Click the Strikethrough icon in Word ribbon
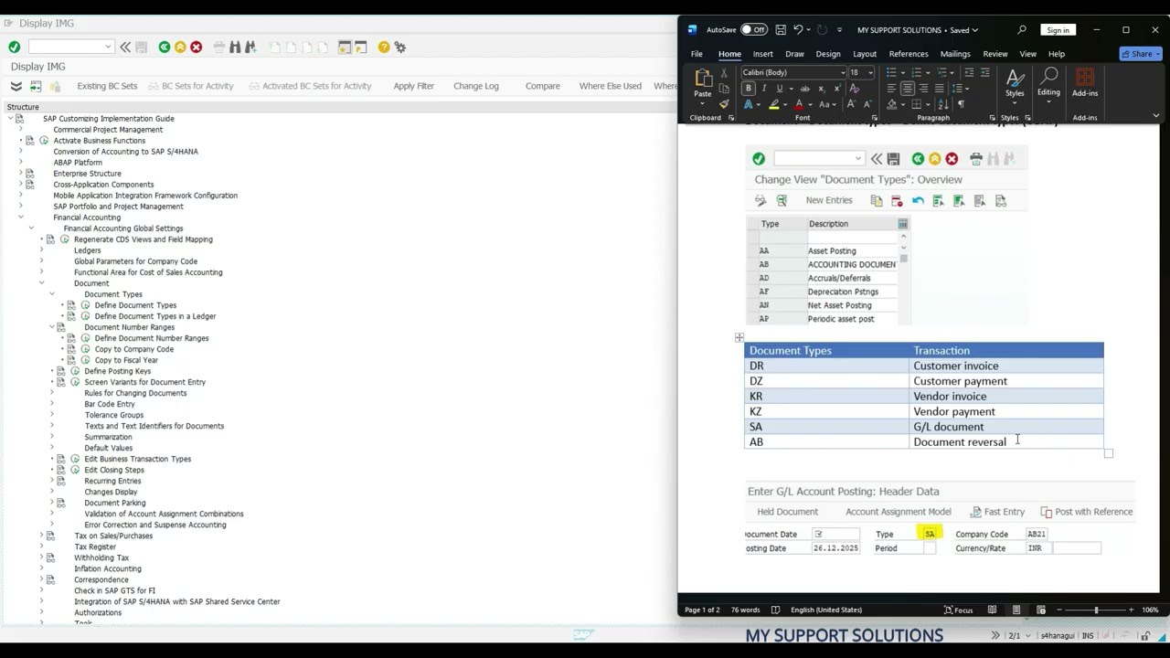Viewport: 1170px width, 658px height. pyautogui.click(x=804, y=89)
